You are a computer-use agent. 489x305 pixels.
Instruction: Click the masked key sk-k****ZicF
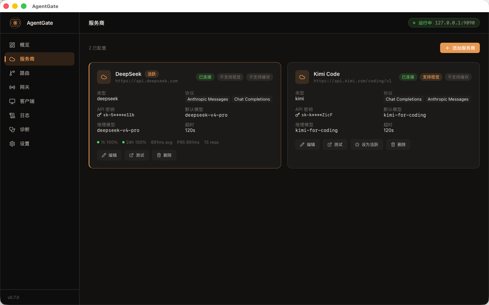(317, 115)
